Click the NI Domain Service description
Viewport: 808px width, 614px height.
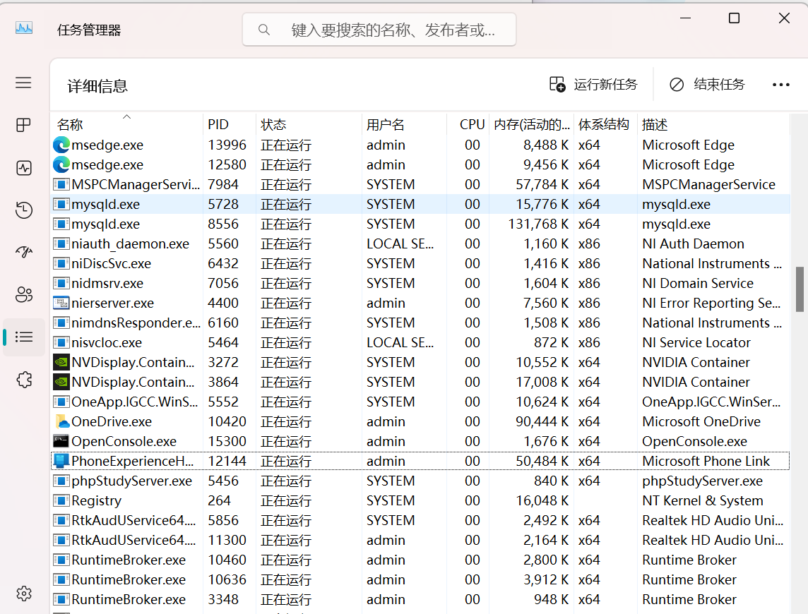[698, 283]
